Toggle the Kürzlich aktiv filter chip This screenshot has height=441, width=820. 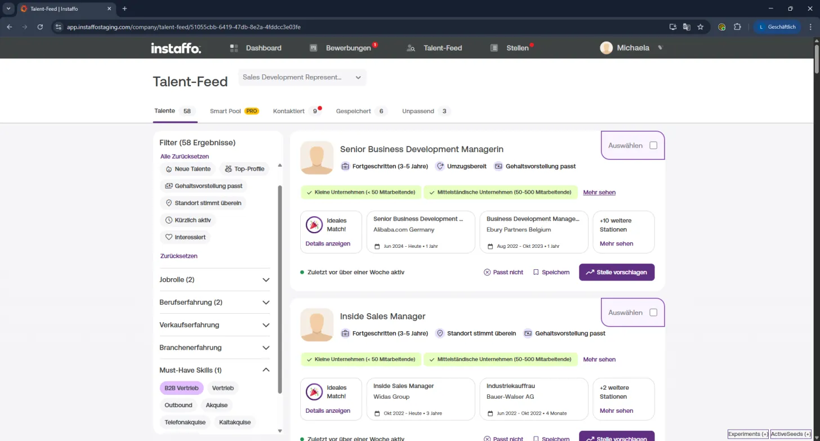click(x=188, y=220)
